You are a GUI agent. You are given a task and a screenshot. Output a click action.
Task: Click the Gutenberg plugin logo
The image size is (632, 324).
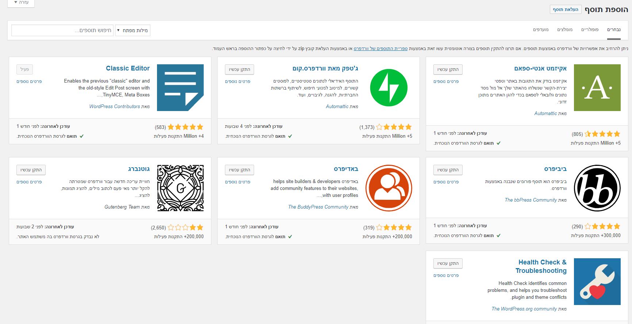pyautogui.click(x=180, y=188)
